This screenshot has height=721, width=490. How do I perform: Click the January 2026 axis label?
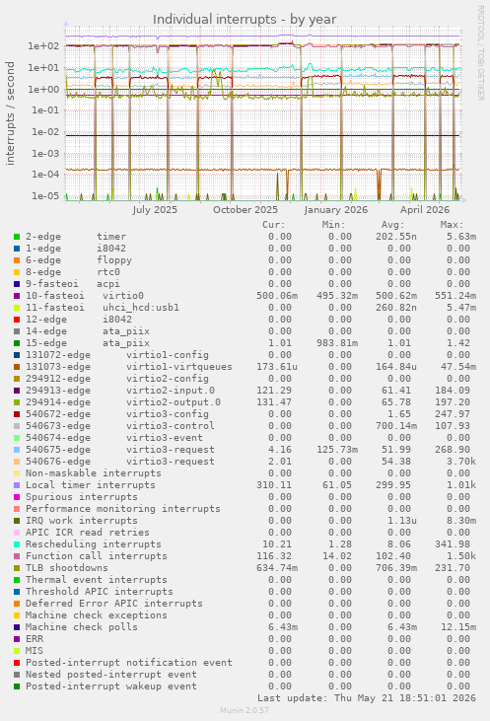pos(335,210)
